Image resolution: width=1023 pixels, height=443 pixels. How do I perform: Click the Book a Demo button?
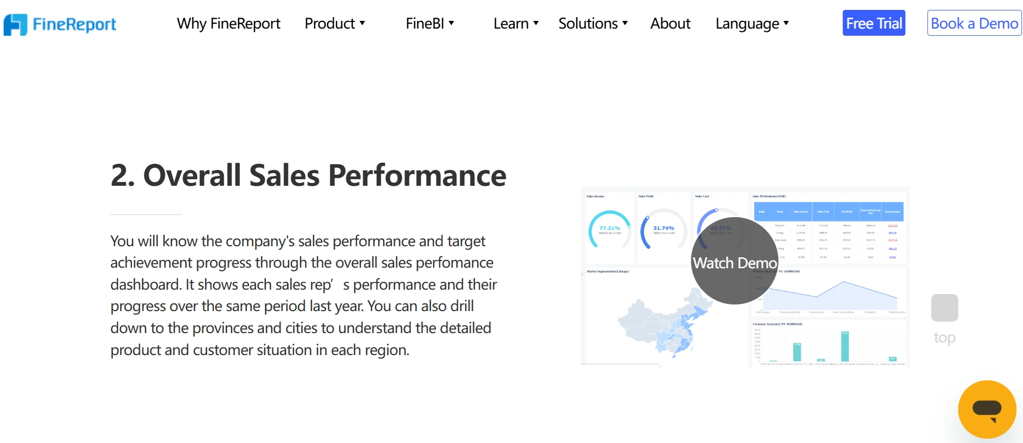[x=974, y=23]
